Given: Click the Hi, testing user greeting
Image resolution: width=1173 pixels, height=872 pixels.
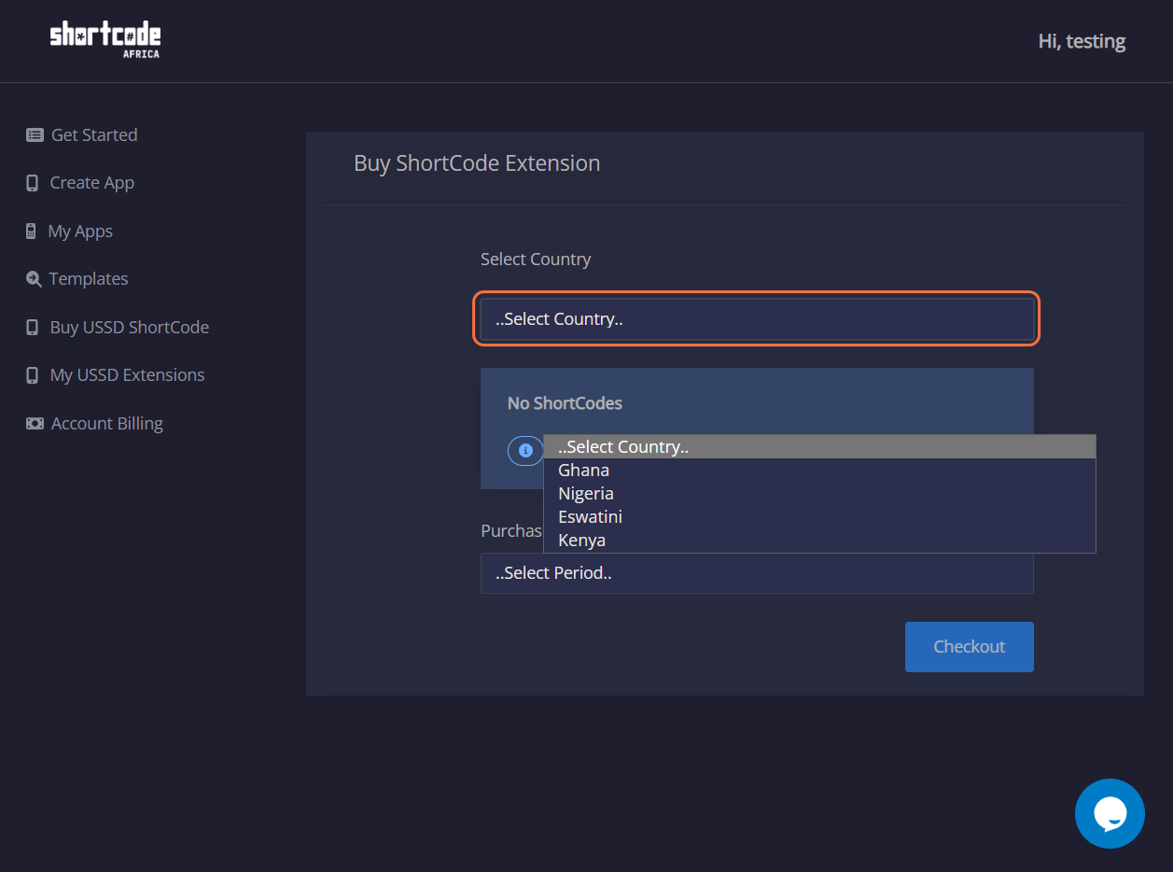Looking at the screenshot, I should 1082,41.
